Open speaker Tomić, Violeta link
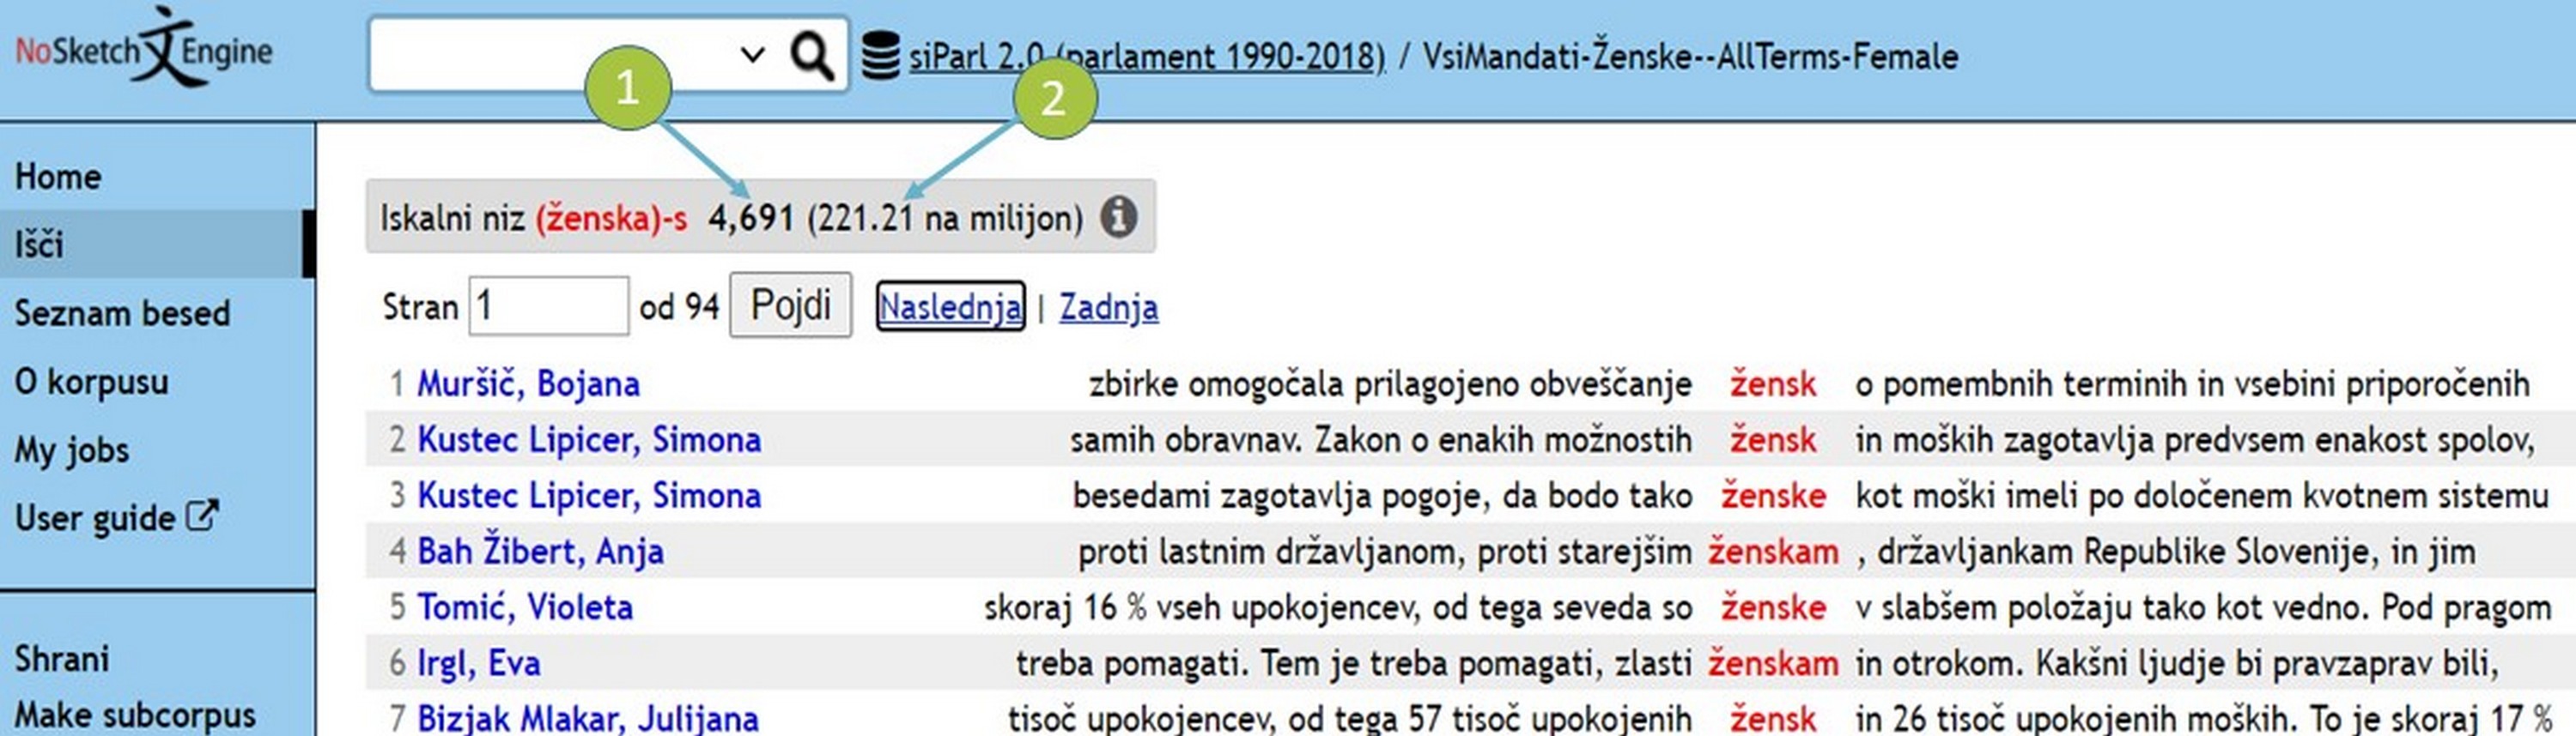Screen dimensions: 2576x736 coord(525,606)
